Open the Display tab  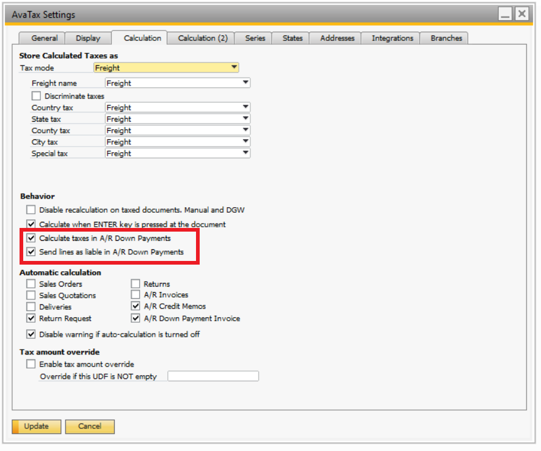tap(88, 38)
